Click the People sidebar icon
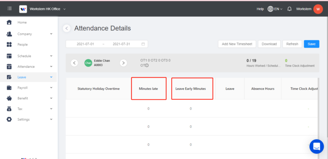 (9, 44)
